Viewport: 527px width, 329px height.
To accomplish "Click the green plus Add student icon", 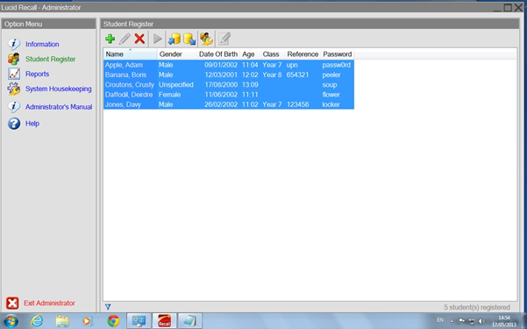I will click(x=110, y=39).
